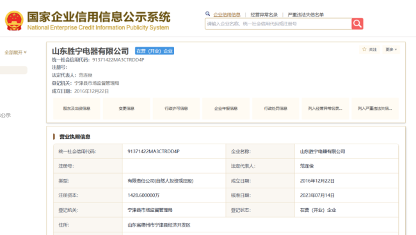Image resolution: width=416 pixels, height=235 pixels.
Task: Click the 营业执照信息 section heading
Action: pos(74,137)
